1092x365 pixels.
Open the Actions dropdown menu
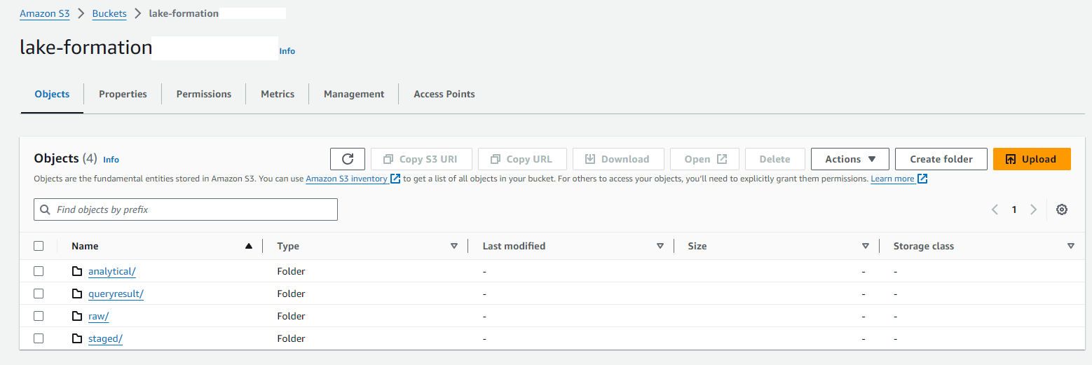[850, 159]
